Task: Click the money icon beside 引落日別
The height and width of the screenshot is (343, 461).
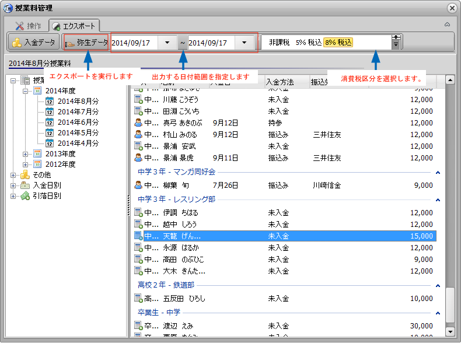Action: [x=25, y=196]
